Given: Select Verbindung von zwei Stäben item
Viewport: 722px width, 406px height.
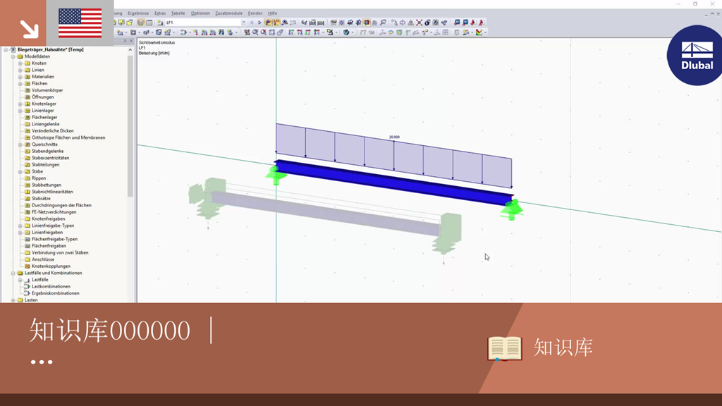Looking at the screenshot, I should point(60,253).
